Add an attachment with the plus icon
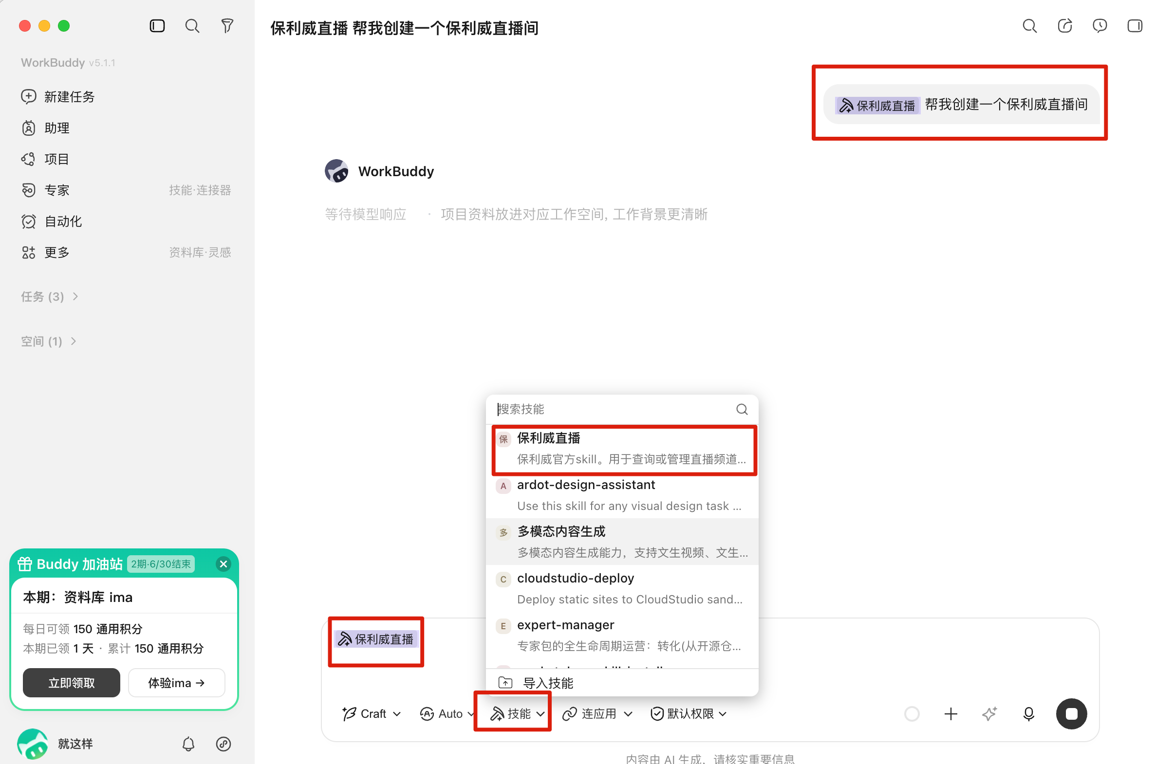1155x764 pixels. click(950, 713)
